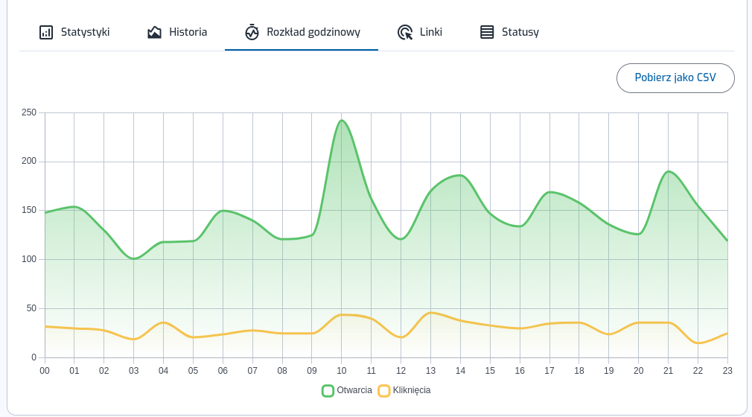Click the bar chart icon beside Statystyki
Viewport: 752px width, 417px height.
46,32
